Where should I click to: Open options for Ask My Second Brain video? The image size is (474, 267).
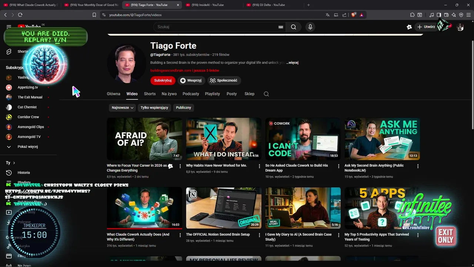418,166
